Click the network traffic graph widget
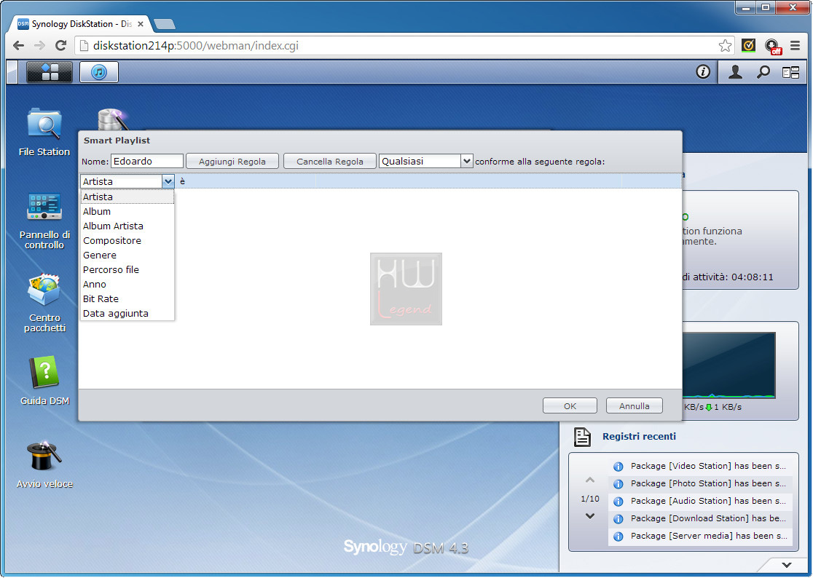 click(x=728, y=365)
